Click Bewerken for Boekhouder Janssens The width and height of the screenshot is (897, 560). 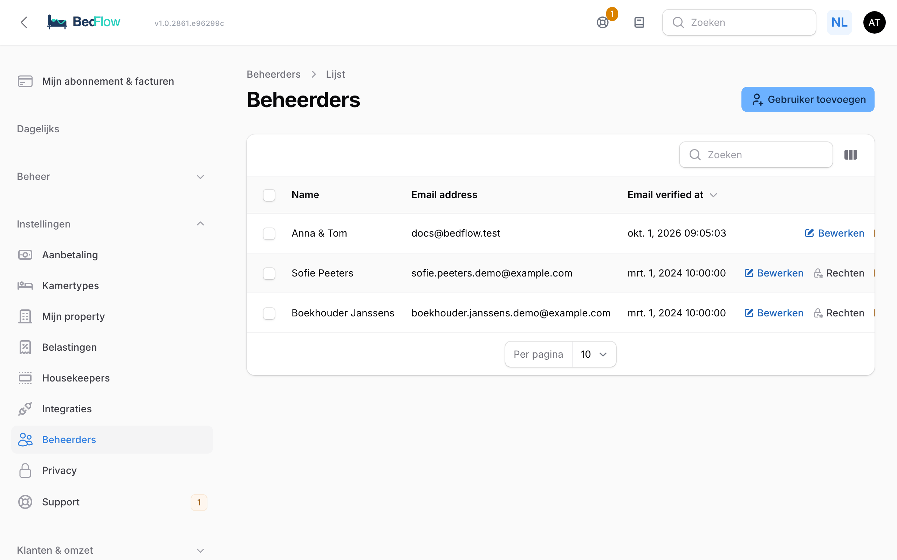774,313
